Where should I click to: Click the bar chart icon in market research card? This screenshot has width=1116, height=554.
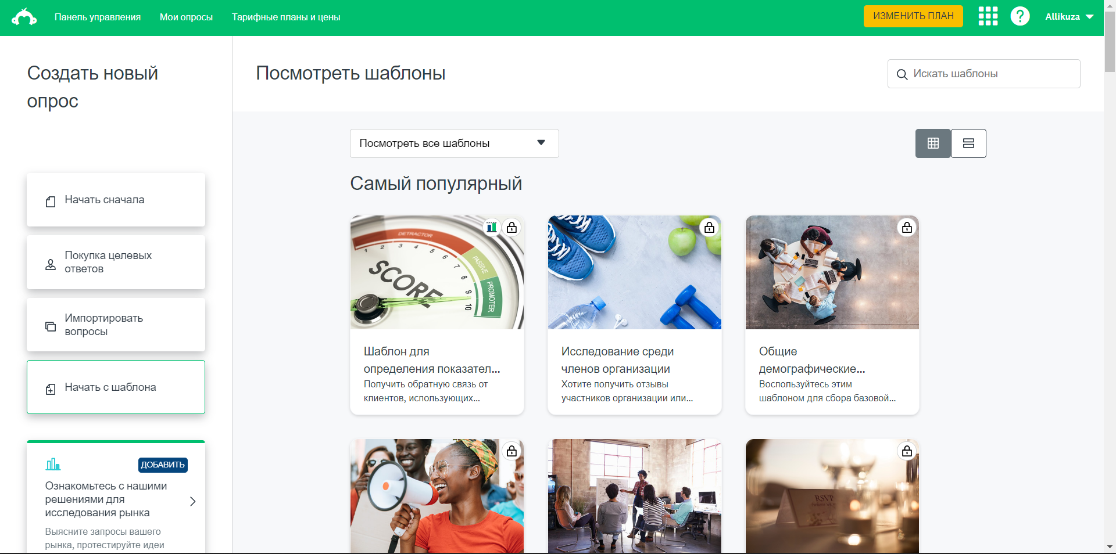pos(53,464)
